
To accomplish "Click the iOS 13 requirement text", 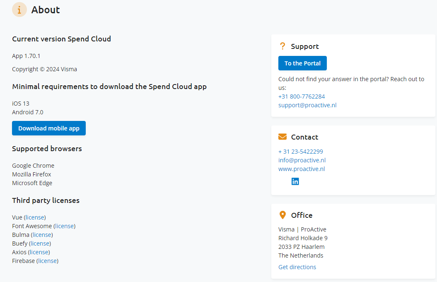I will 21,104.
